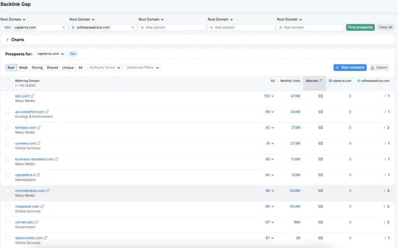Switch to the All tab
The height and width of the screenshot is (248, 398).
click(x=80, y=67)
